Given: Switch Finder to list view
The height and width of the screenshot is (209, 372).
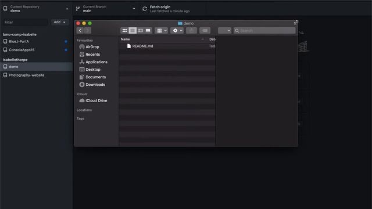Looking at the screenshot, I should tap(133, 31).
